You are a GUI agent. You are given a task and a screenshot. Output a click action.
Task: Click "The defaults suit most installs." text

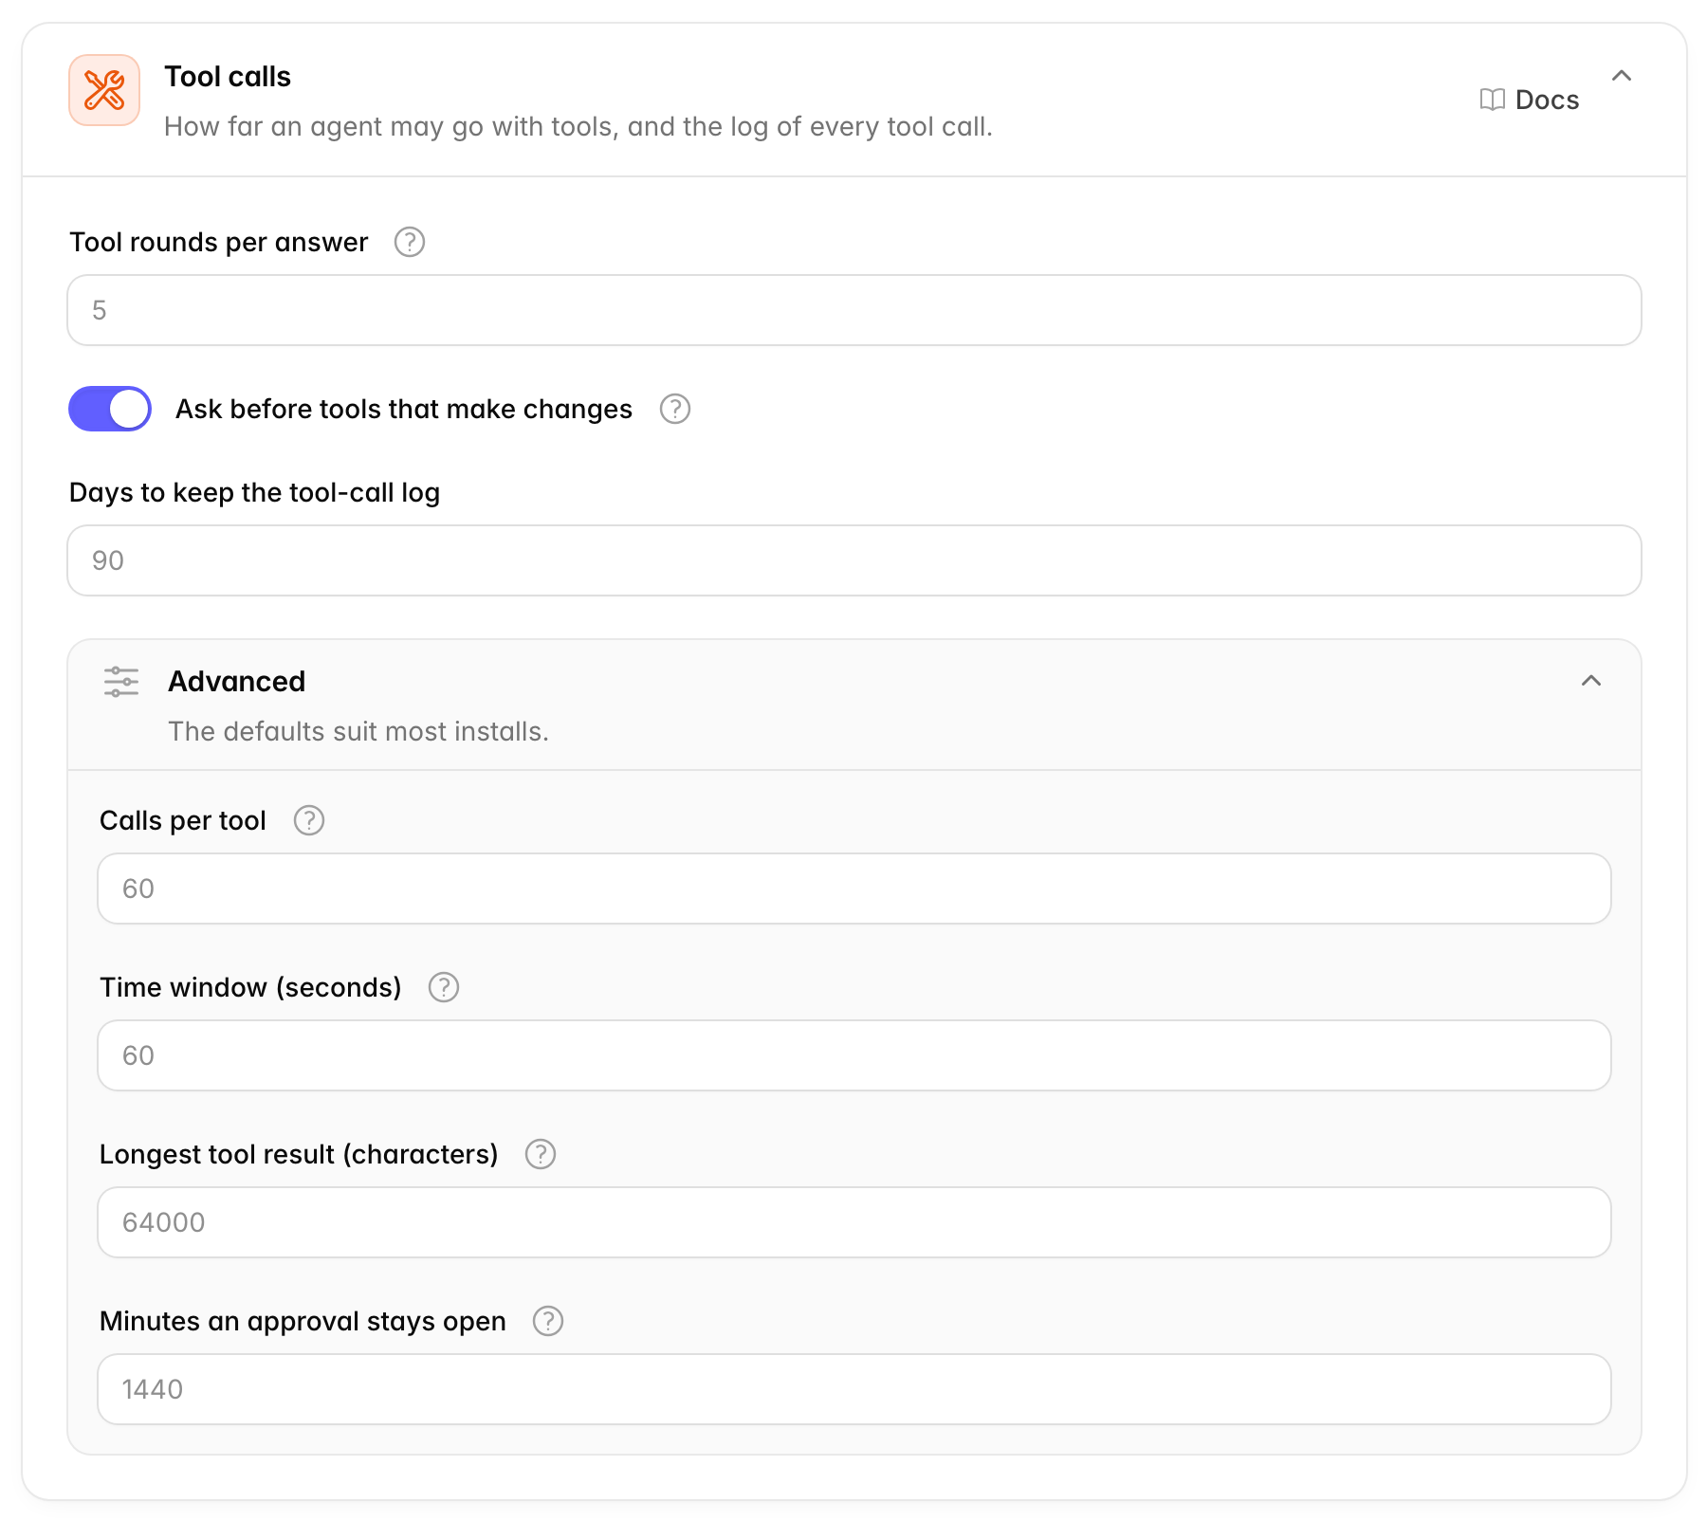click(x=358, y=731)
